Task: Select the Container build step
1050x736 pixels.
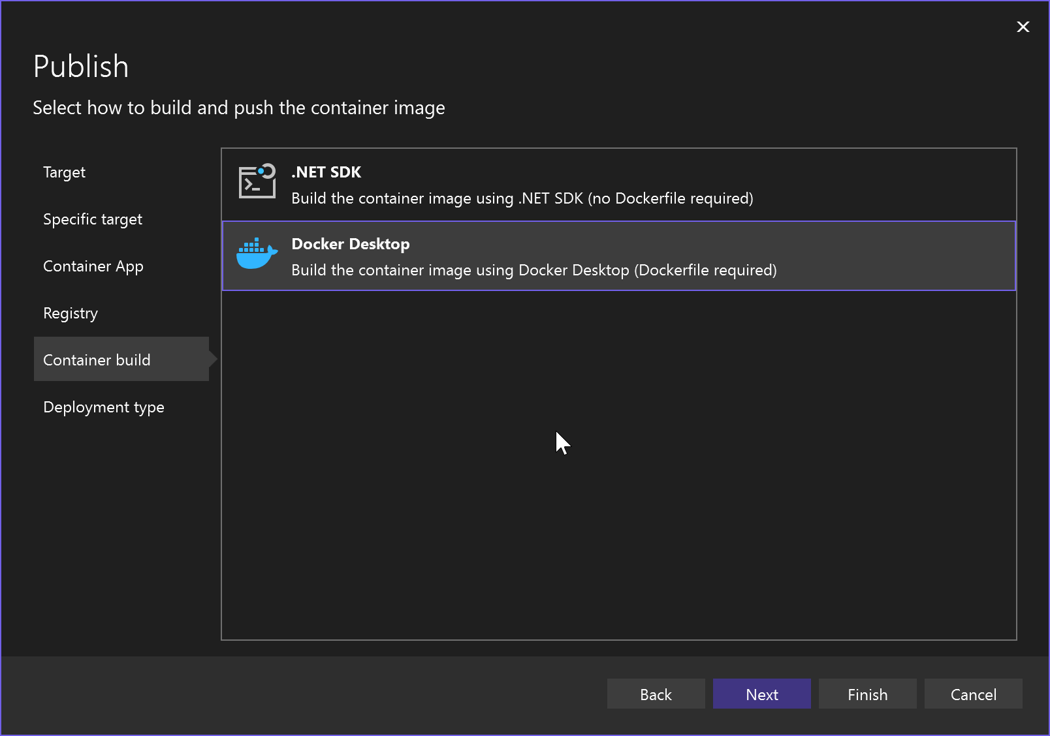Action: point(97,360)
